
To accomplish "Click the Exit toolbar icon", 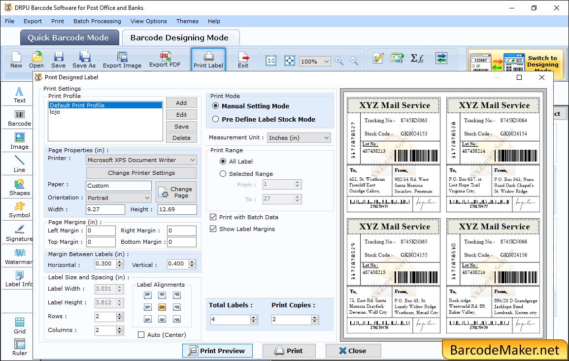I will [243, 60].
